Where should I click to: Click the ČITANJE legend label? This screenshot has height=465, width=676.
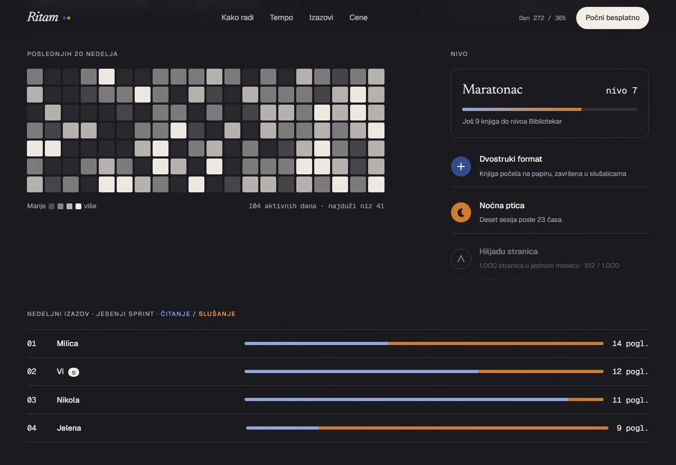(175, 314)
